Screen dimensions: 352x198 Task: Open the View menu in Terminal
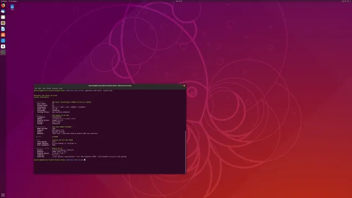pos(44,88)
